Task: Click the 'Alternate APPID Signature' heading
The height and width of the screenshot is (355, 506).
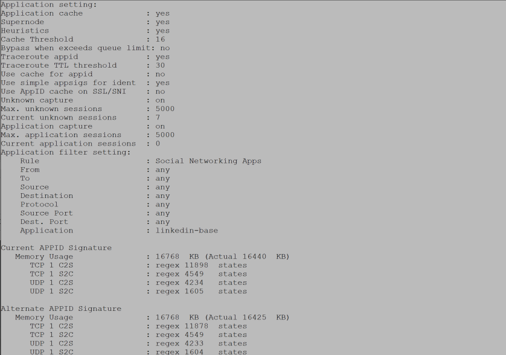Action: point(61,309)
